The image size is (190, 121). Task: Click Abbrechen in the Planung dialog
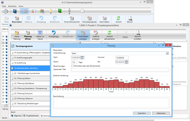coord(161,113)
